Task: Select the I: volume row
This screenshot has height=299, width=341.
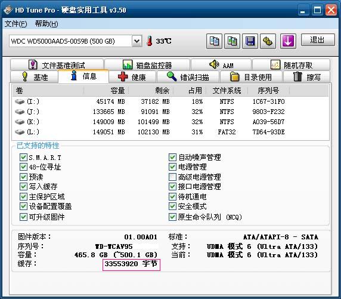Action: click(170, 101)
